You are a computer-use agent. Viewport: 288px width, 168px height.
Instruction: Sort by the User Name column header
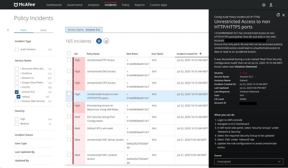point(157,54)
